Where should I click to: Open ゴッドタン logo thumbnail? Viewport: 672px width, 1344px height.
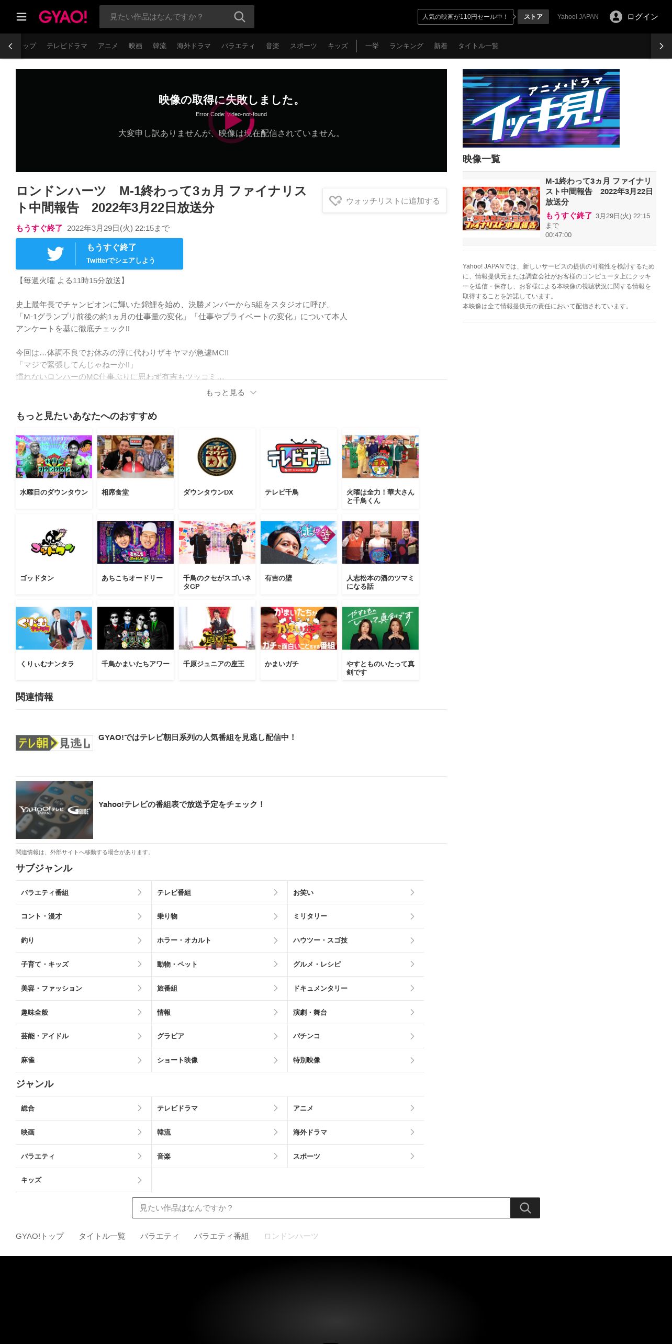coord(54,542)
